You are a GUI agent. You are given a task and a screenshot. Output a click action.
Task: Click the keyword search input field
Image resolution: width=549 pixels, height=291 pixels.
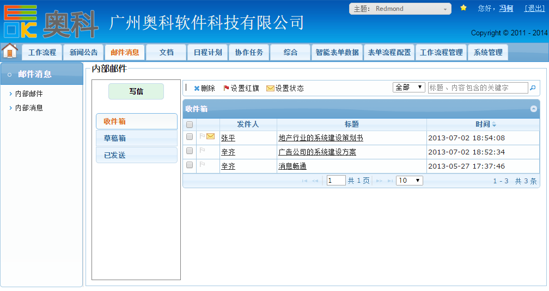[x=478, y=88]
